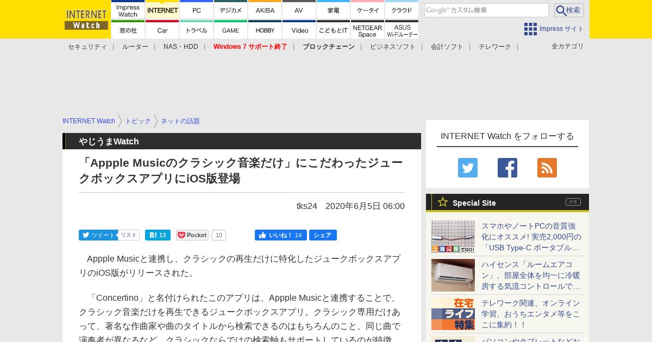This screenshot has width=652, height=342.
Task: Open the 窓の杜 tab
Action: pyautogui.click(x=128, y=30)
